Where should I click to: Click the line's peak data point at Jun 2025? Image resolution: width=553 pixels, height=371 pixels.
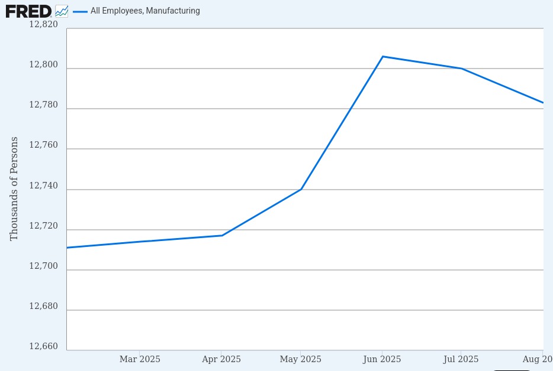tap(382, 56)
